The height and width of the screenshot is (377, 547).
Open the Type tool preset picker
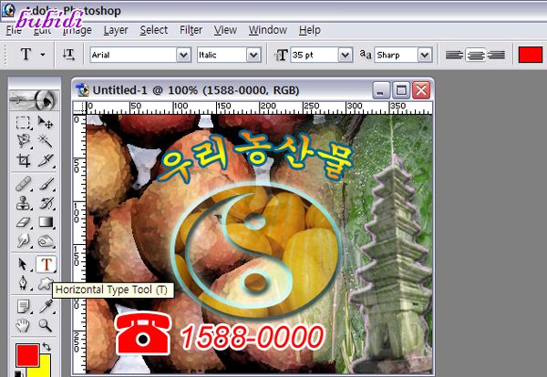(x=43, y=55)
